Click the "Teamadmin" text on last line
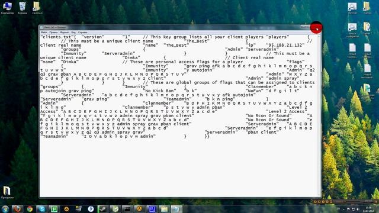Viewport: 379px width, 213px height. (54, 137)
